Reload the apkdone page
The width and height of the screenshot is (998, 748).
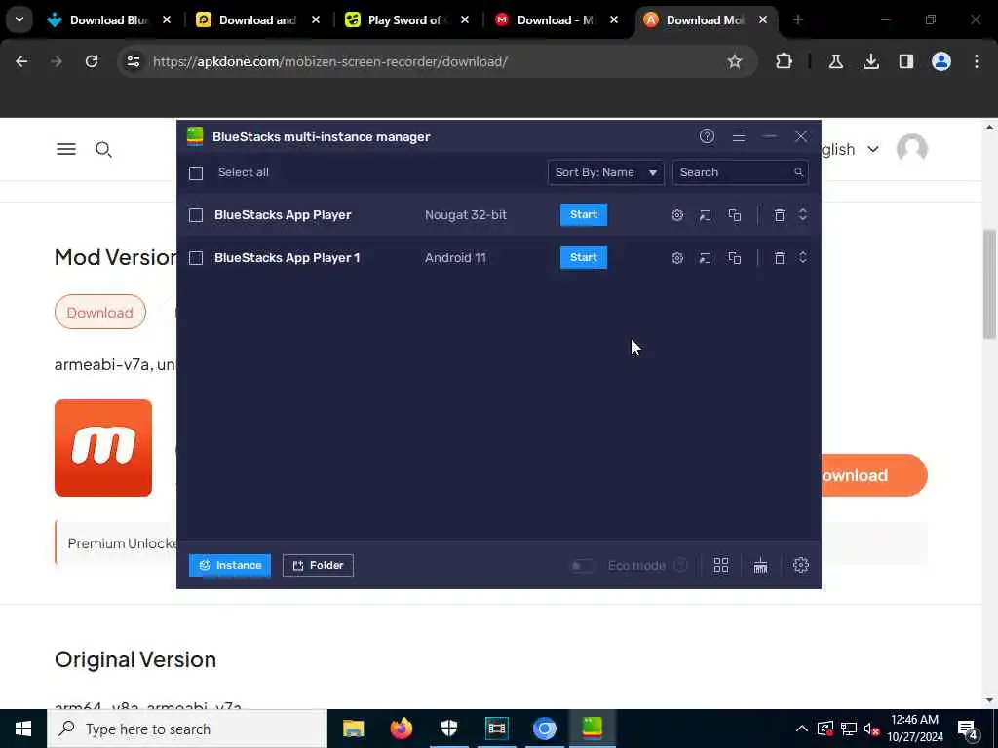[x=92, y=61]
